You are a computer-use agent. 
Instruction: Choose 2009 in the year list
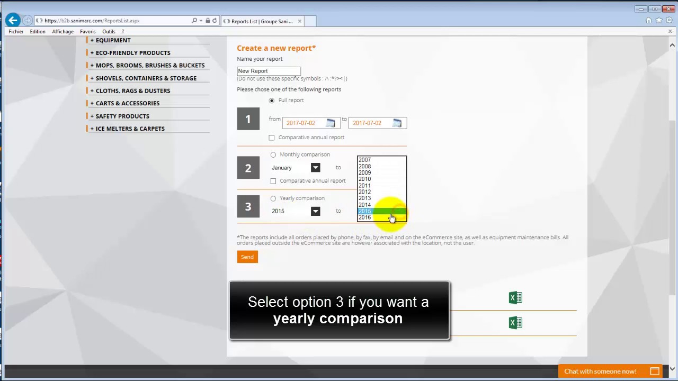[x=382, y=173]
